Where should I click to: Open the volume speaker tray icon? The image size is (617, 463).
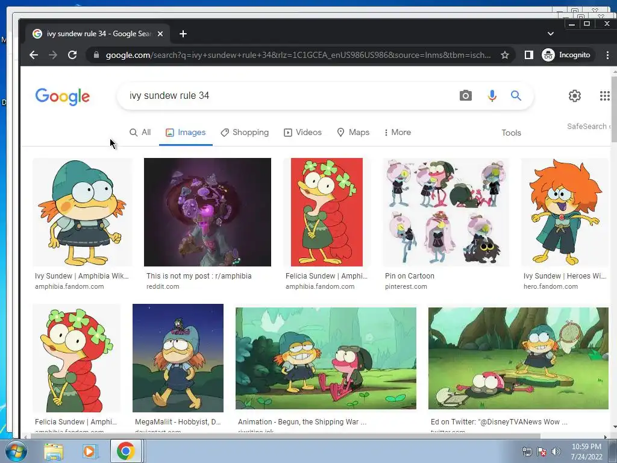(556, 452)
